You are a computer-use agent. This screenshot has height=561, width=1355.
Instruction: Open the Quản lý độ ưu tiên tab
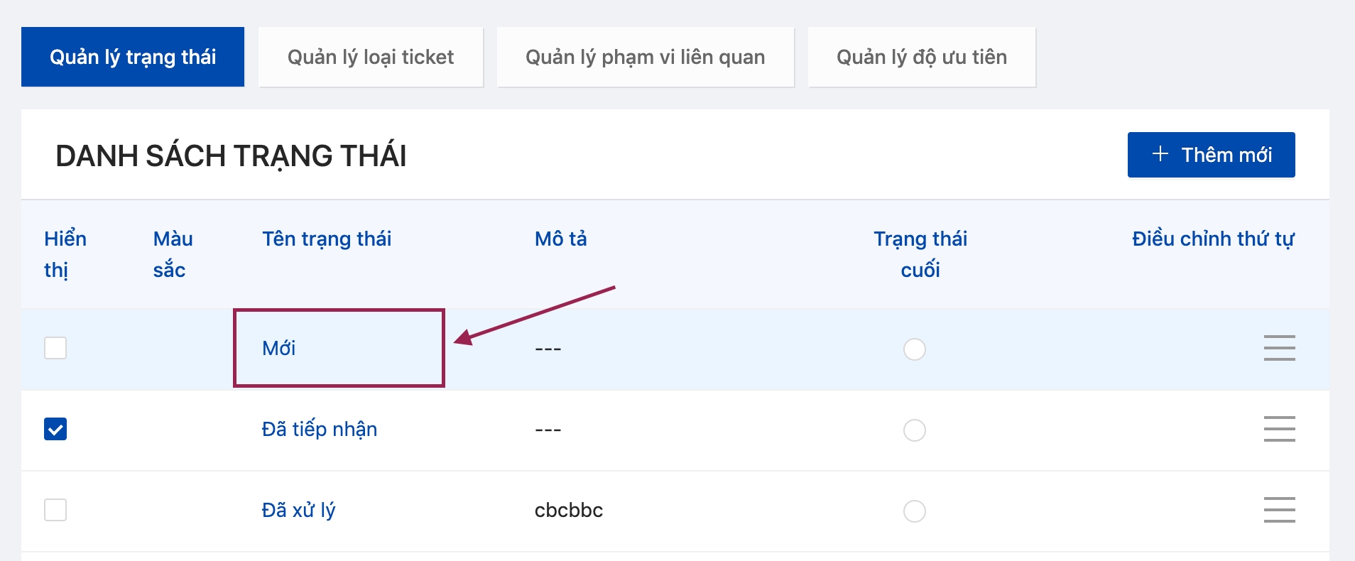click(921, 57)
